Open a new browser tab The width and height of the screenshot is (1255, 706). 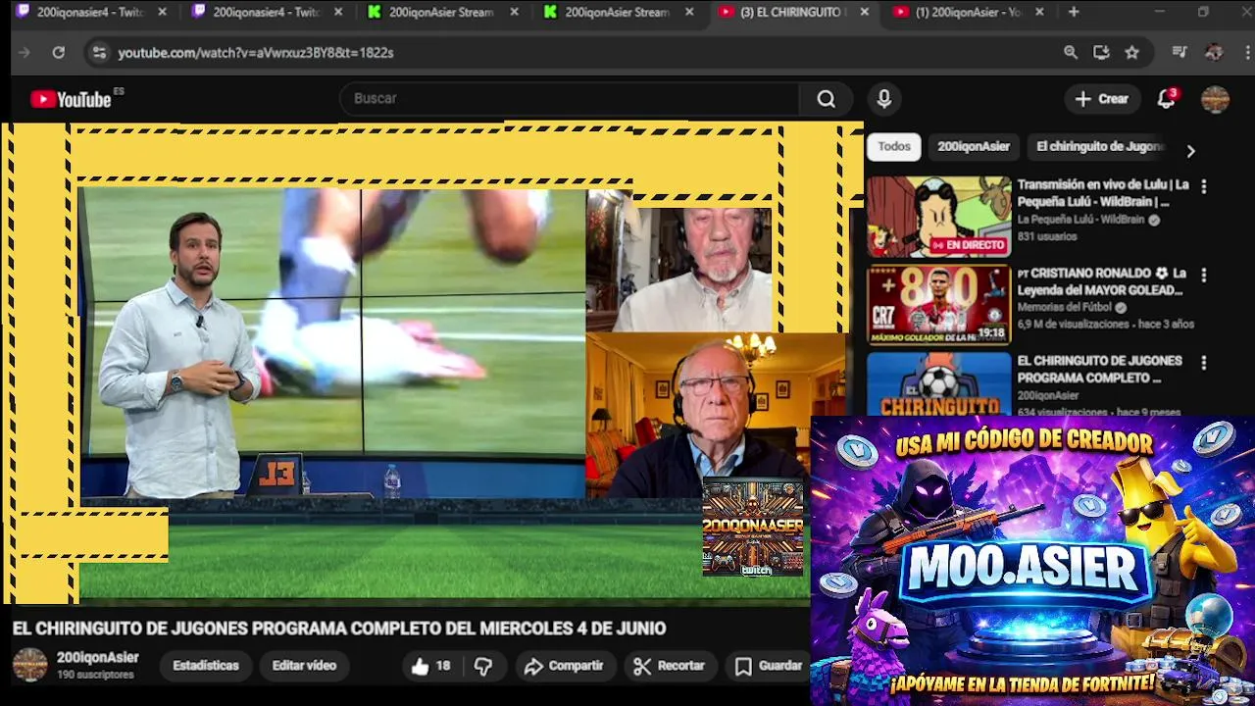click(1074, 12)
